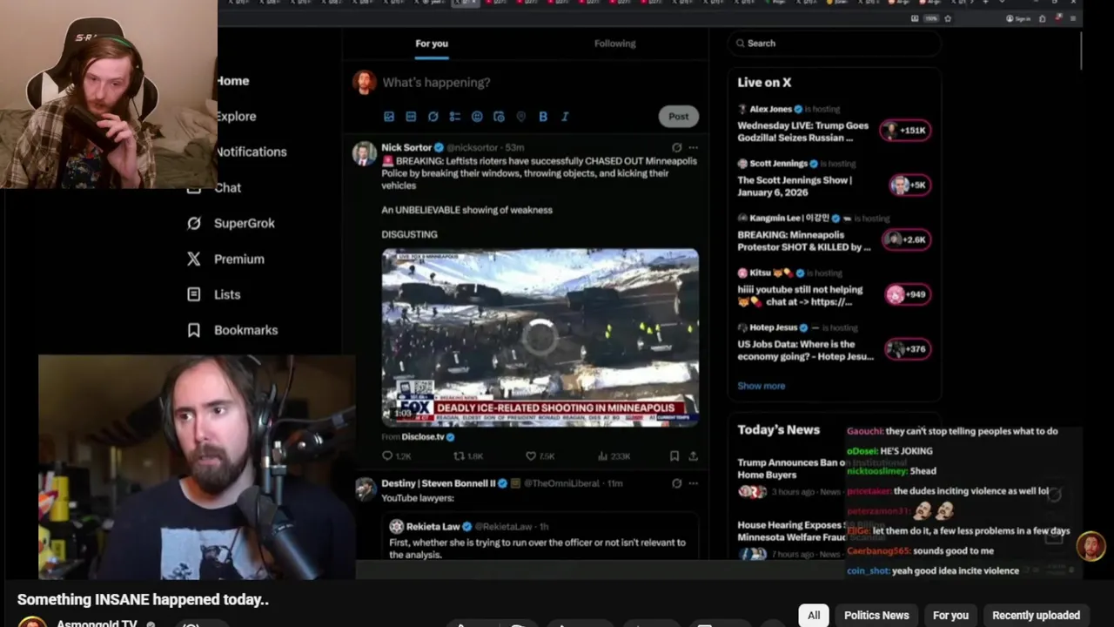Open Explore in X sidebar
Screen dimensions: 1114x627
(236, 117)
